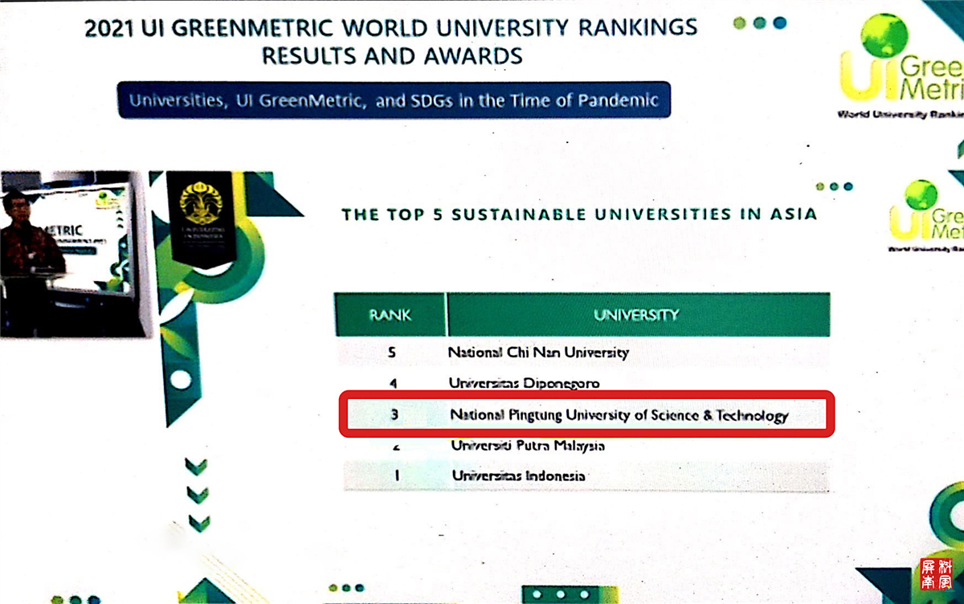Select 'Universitas Diponegoro' in the table

(x=525, y=384)
